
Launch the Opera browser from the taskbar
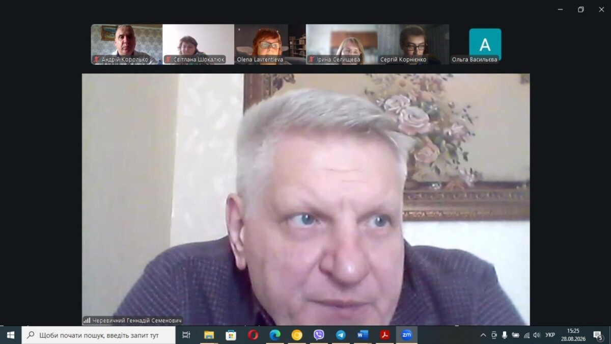pos(253,335)
